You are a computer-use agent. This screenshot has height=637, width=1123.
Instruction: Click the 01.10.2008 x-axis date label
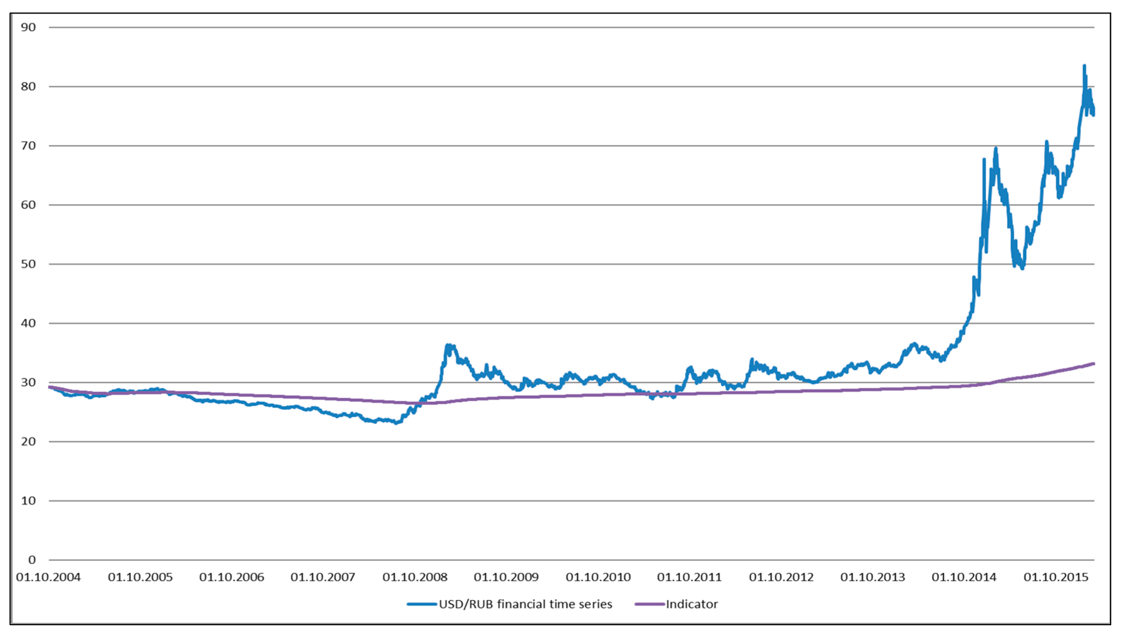415,577
